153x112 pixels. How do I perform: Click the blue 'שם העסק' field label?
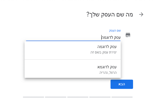click(115, 31)
